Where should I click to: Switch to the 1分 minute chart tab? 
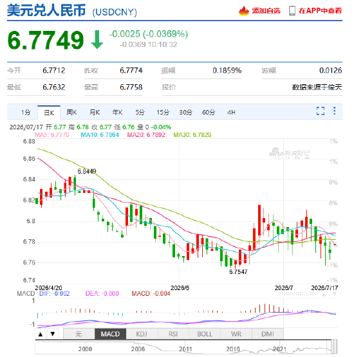coord(26,112)
